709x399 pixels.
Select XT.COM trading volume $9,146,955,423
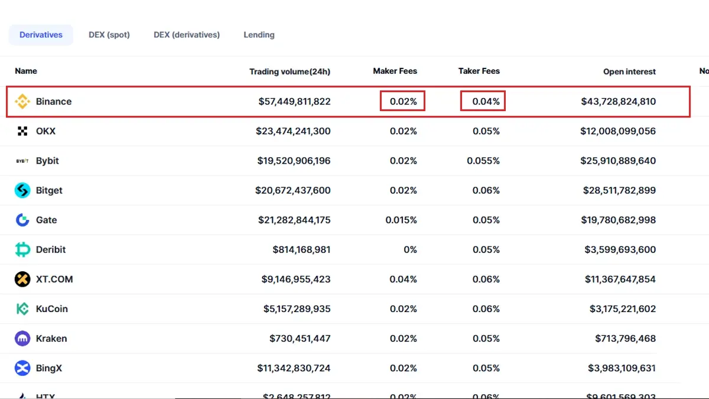(x=296, y=279)
